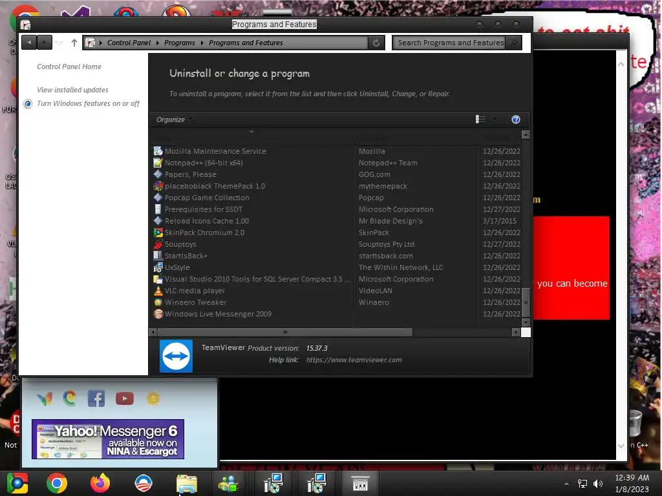Show hidden tray icons arrow

(x=566, y=484)
